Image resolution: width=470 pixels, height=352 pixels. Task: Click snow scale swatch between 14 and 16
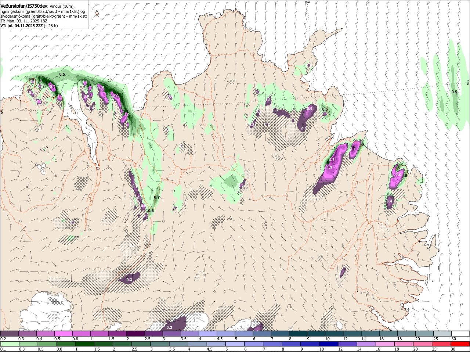(371, 333)
